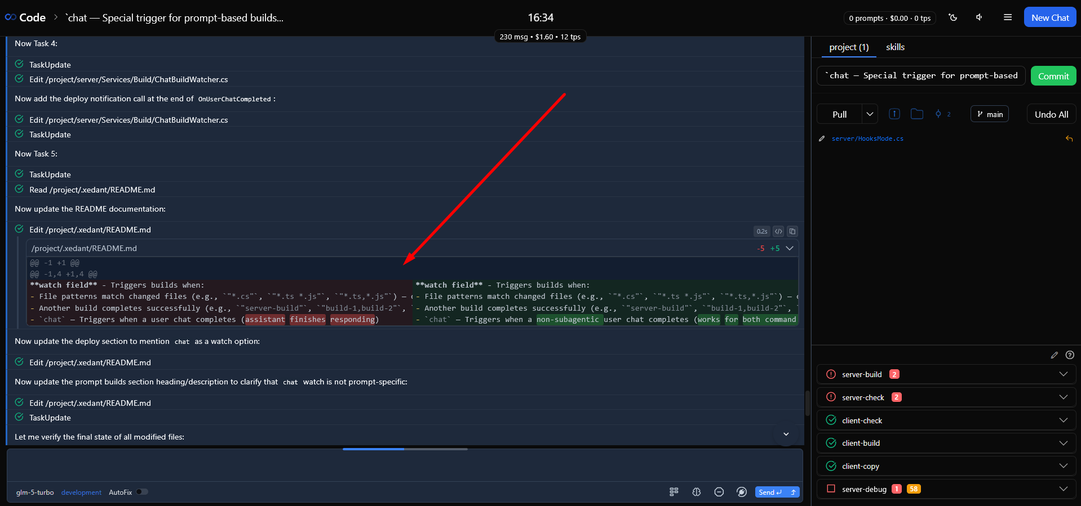The width and height of the screenshot is (1081, 506).
Task: Click the -5 deletions count
Action: pyautogui.click(x=761, y=248)
